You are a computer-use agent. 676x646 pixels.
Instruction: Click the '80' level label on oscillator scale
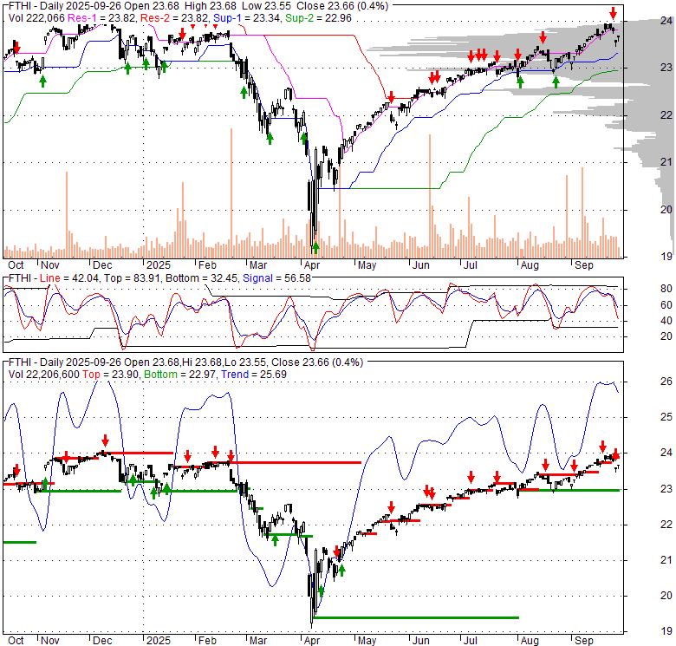(x=666, y=289)
